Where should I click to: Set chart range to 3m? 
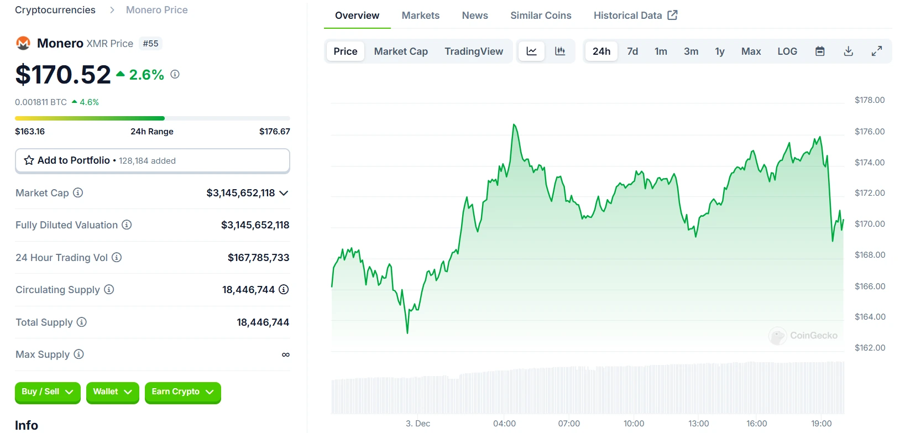point(691,51)
